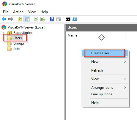Image resolution: width=137 pixels, height=120 pixels.
Task: Open the Command Prompt toolbar icon
Action: [x=68, y=19]
